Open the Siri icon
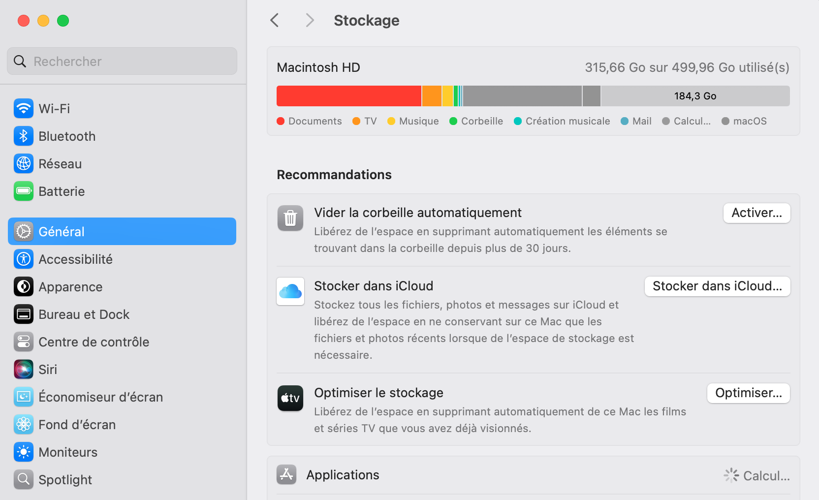This screenshot has width=819, height=500. pyautogui.click(x=24, y=369)
